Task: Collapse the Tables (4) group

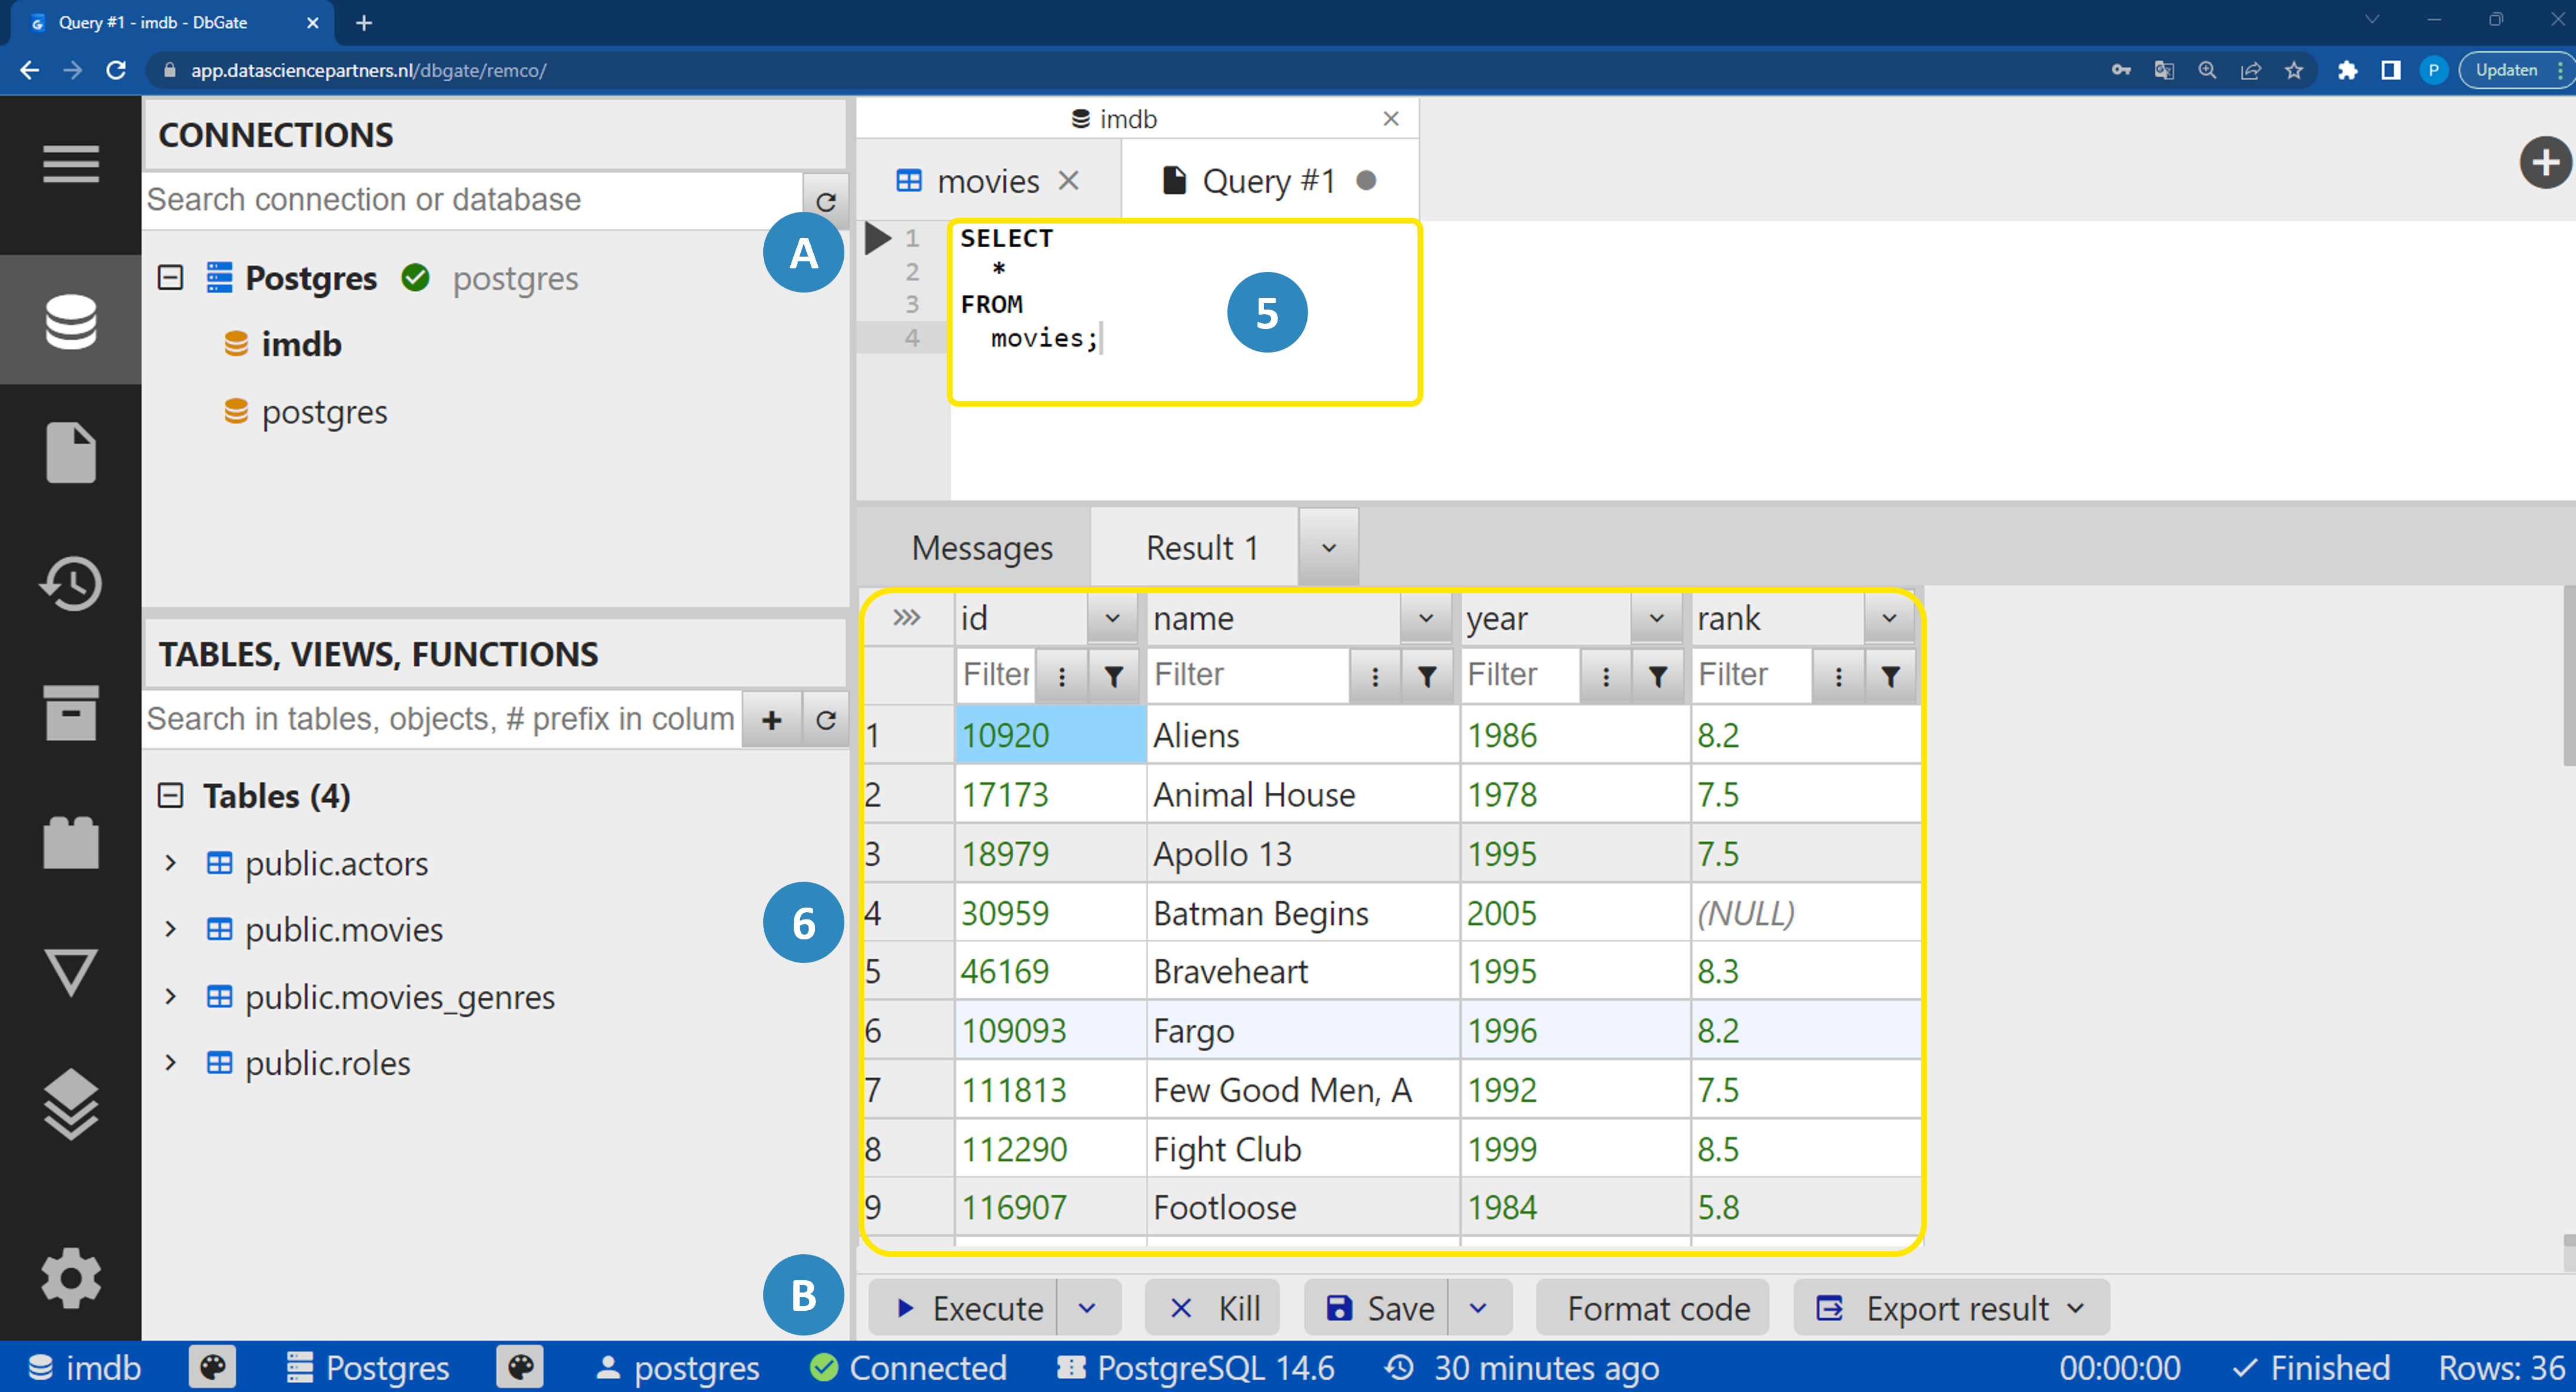Action: coord(171,795)
